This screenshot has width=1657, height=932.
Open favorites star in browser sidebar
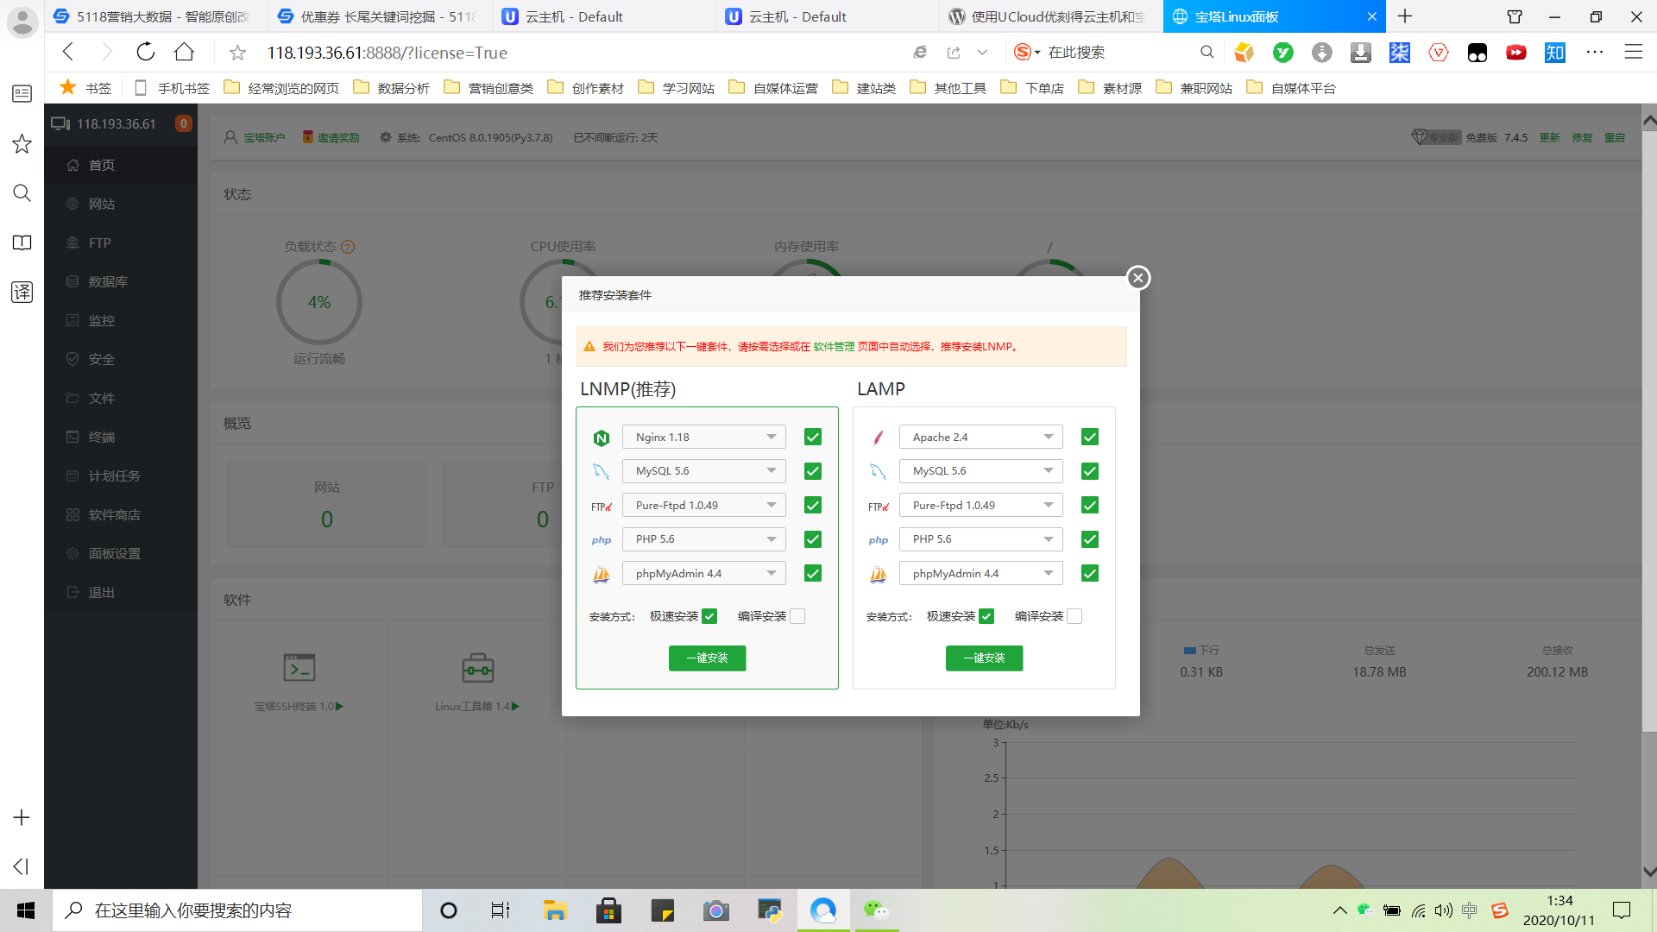[22, 144]
